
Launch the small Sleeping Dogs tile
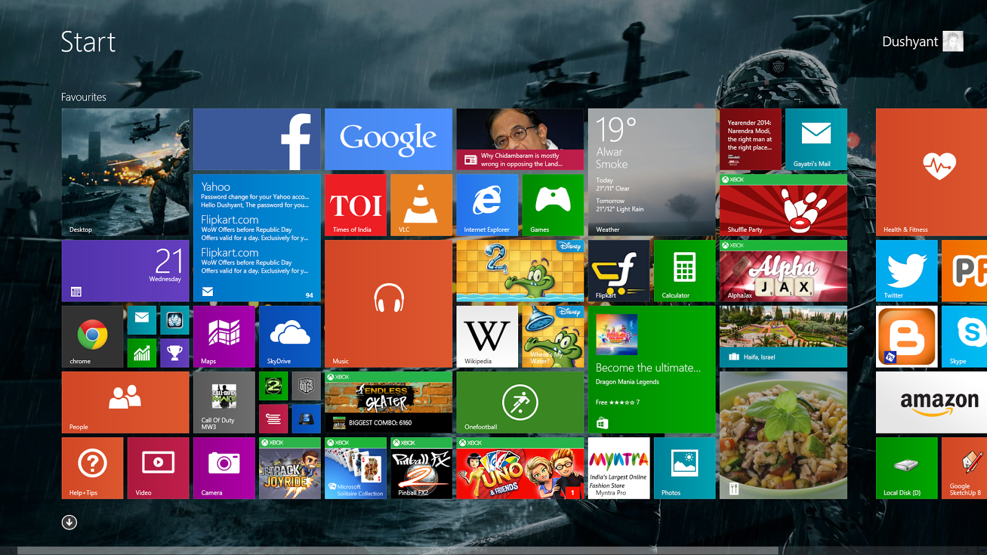tap(307, 386)
